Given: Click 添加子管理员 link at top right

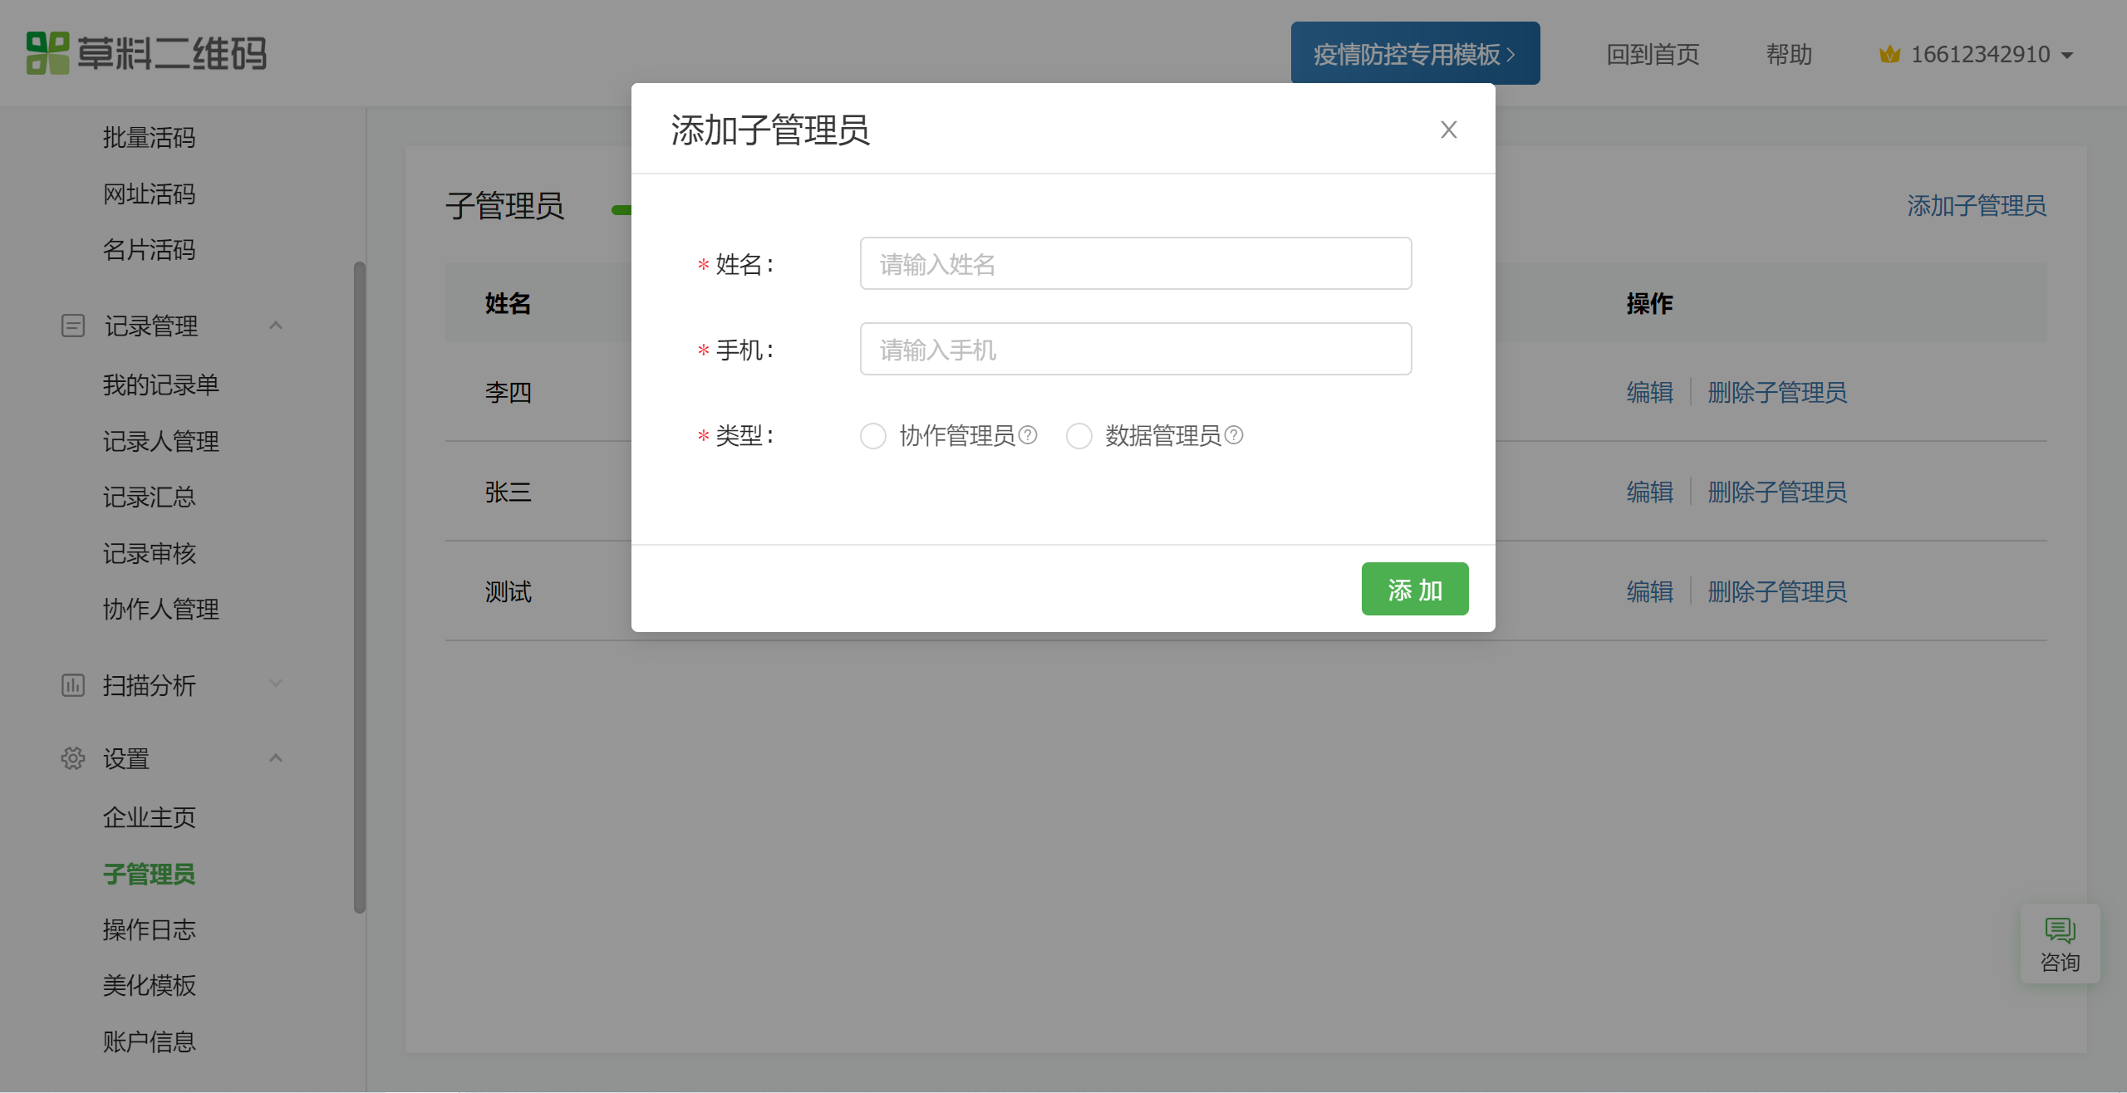Looking at the screenshot, I should pyautogui.click(x=1977, y=206).
